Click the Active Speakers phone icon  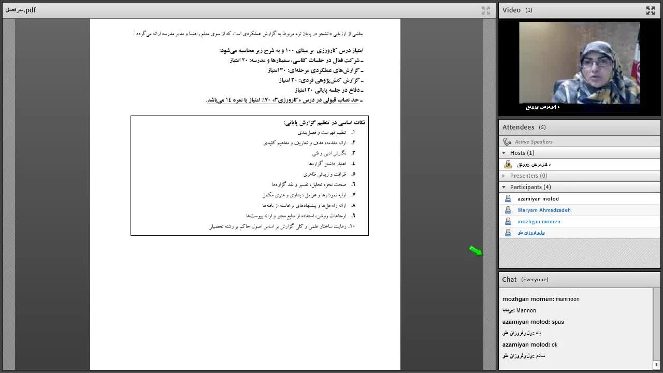click(x=507, y=141)
